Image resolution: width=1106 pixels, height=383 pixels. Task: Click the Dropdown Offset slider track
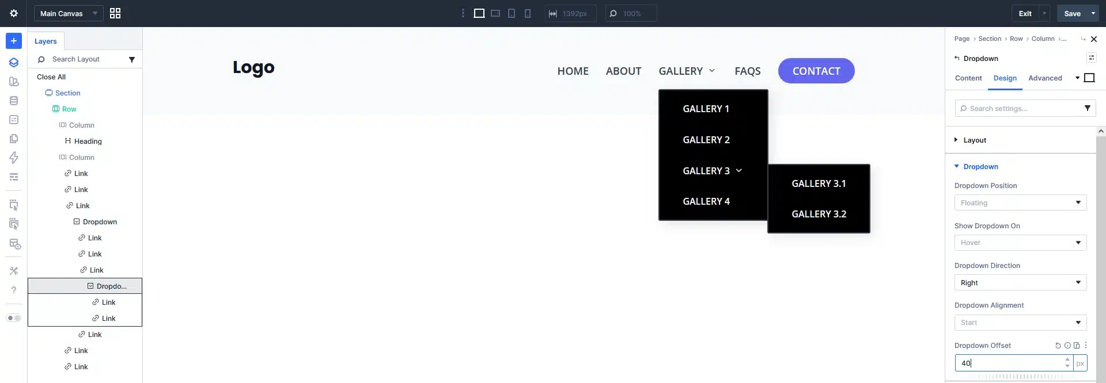click(1020, 377)
